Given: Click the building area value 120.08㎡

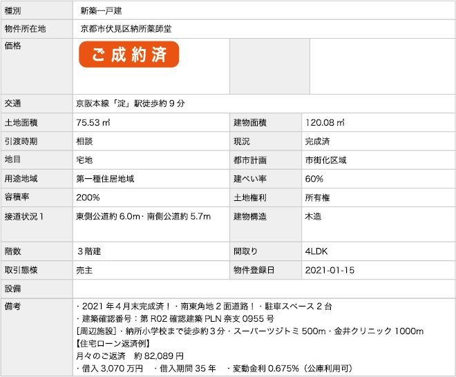Looking at the screenshot, I should coord(325,122).
